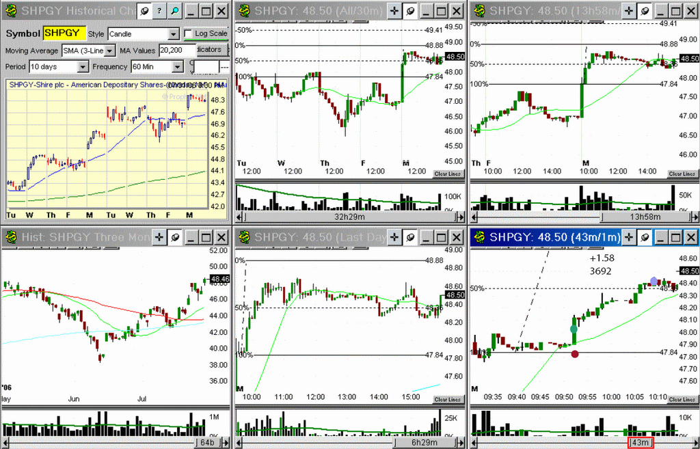Click the 32h29m time range scrollbar

(349, 217)
